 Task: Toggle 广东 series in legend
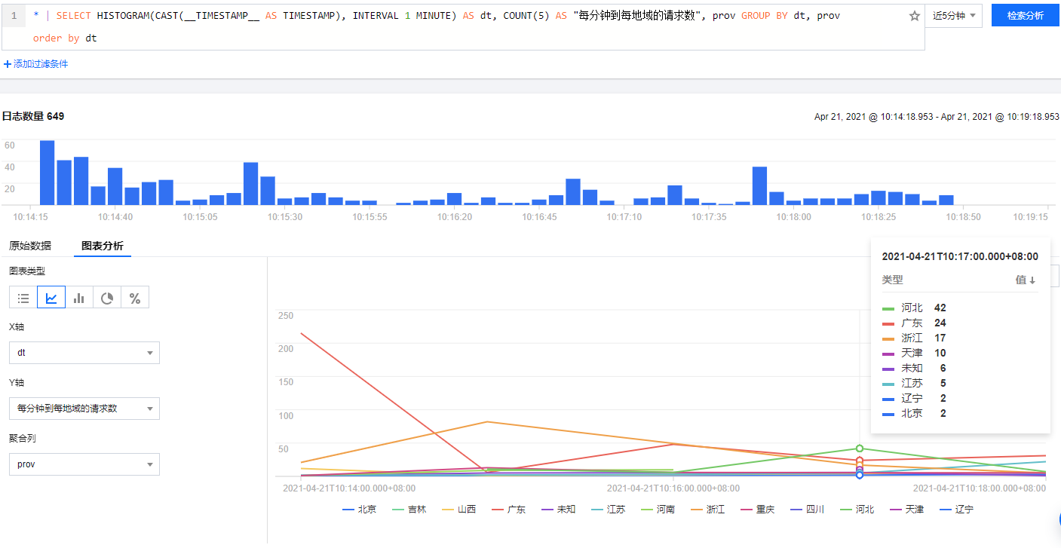click(x=508, y=510)
